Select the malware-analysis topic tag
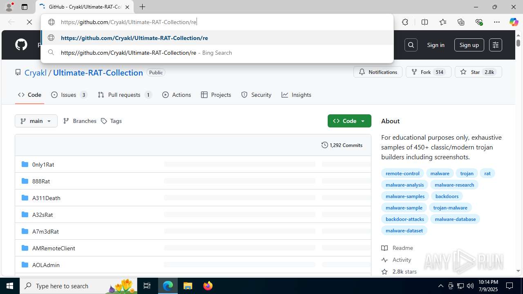 point(405,185)
